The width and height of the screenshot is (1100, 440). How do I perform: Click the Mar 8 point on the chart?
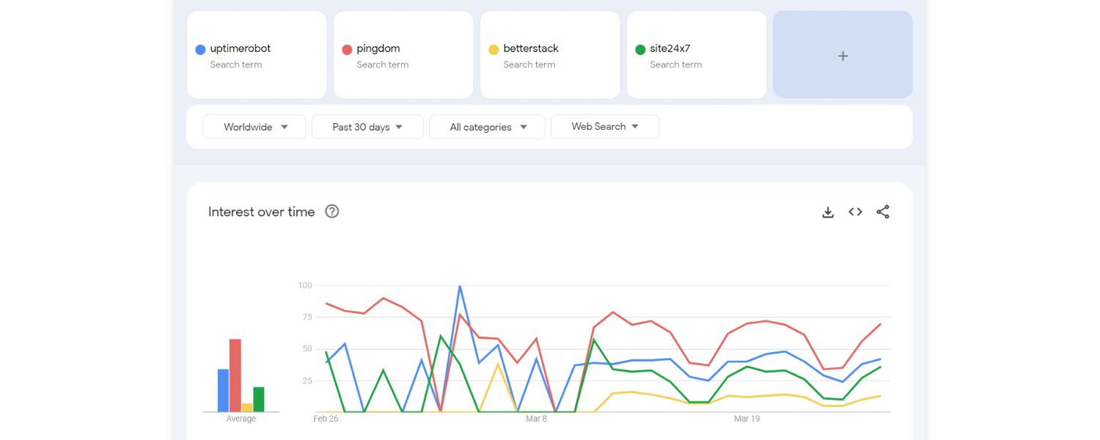pos(536,411)
